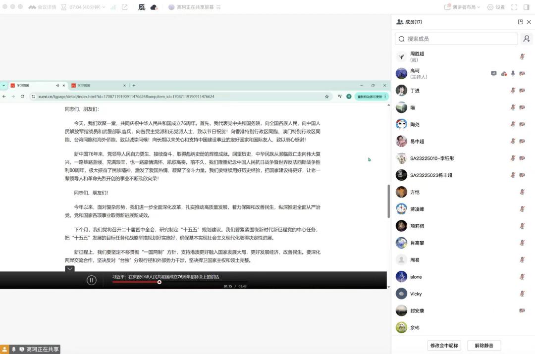Select member 丁进 in the list
The image size is (535, 354).
pos(415,91)
